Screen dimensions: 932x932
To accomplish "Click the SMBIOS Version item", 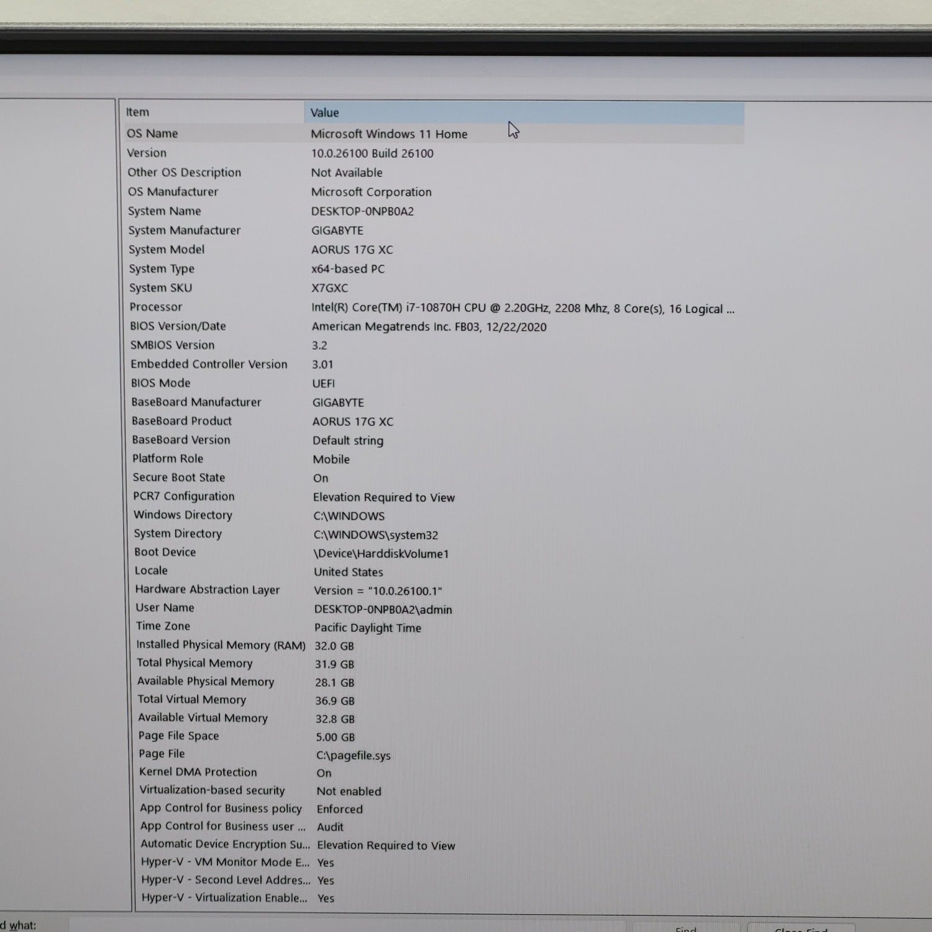I will point(172,345).
